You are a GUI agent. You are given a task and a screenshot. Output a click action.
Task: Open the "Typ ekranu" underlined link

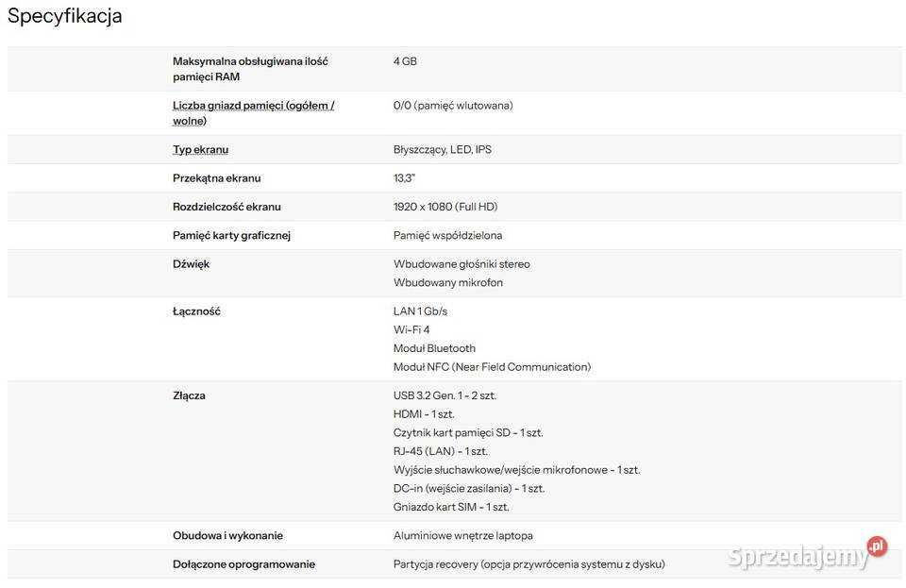point(200,149)
